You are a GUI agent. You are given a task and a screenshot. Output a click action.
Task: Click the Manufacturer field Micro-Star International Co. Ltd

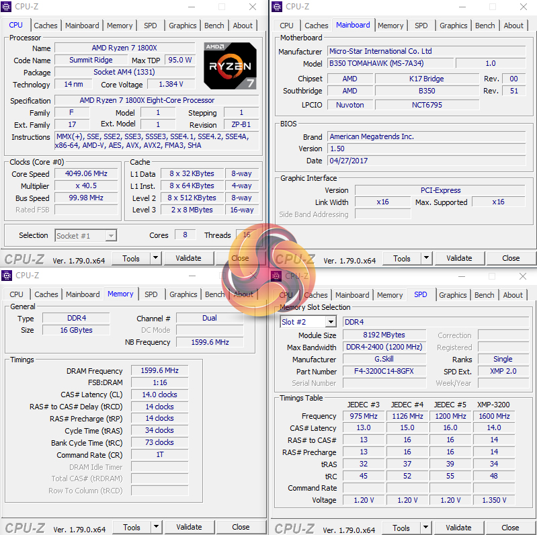tap(426, 51)
